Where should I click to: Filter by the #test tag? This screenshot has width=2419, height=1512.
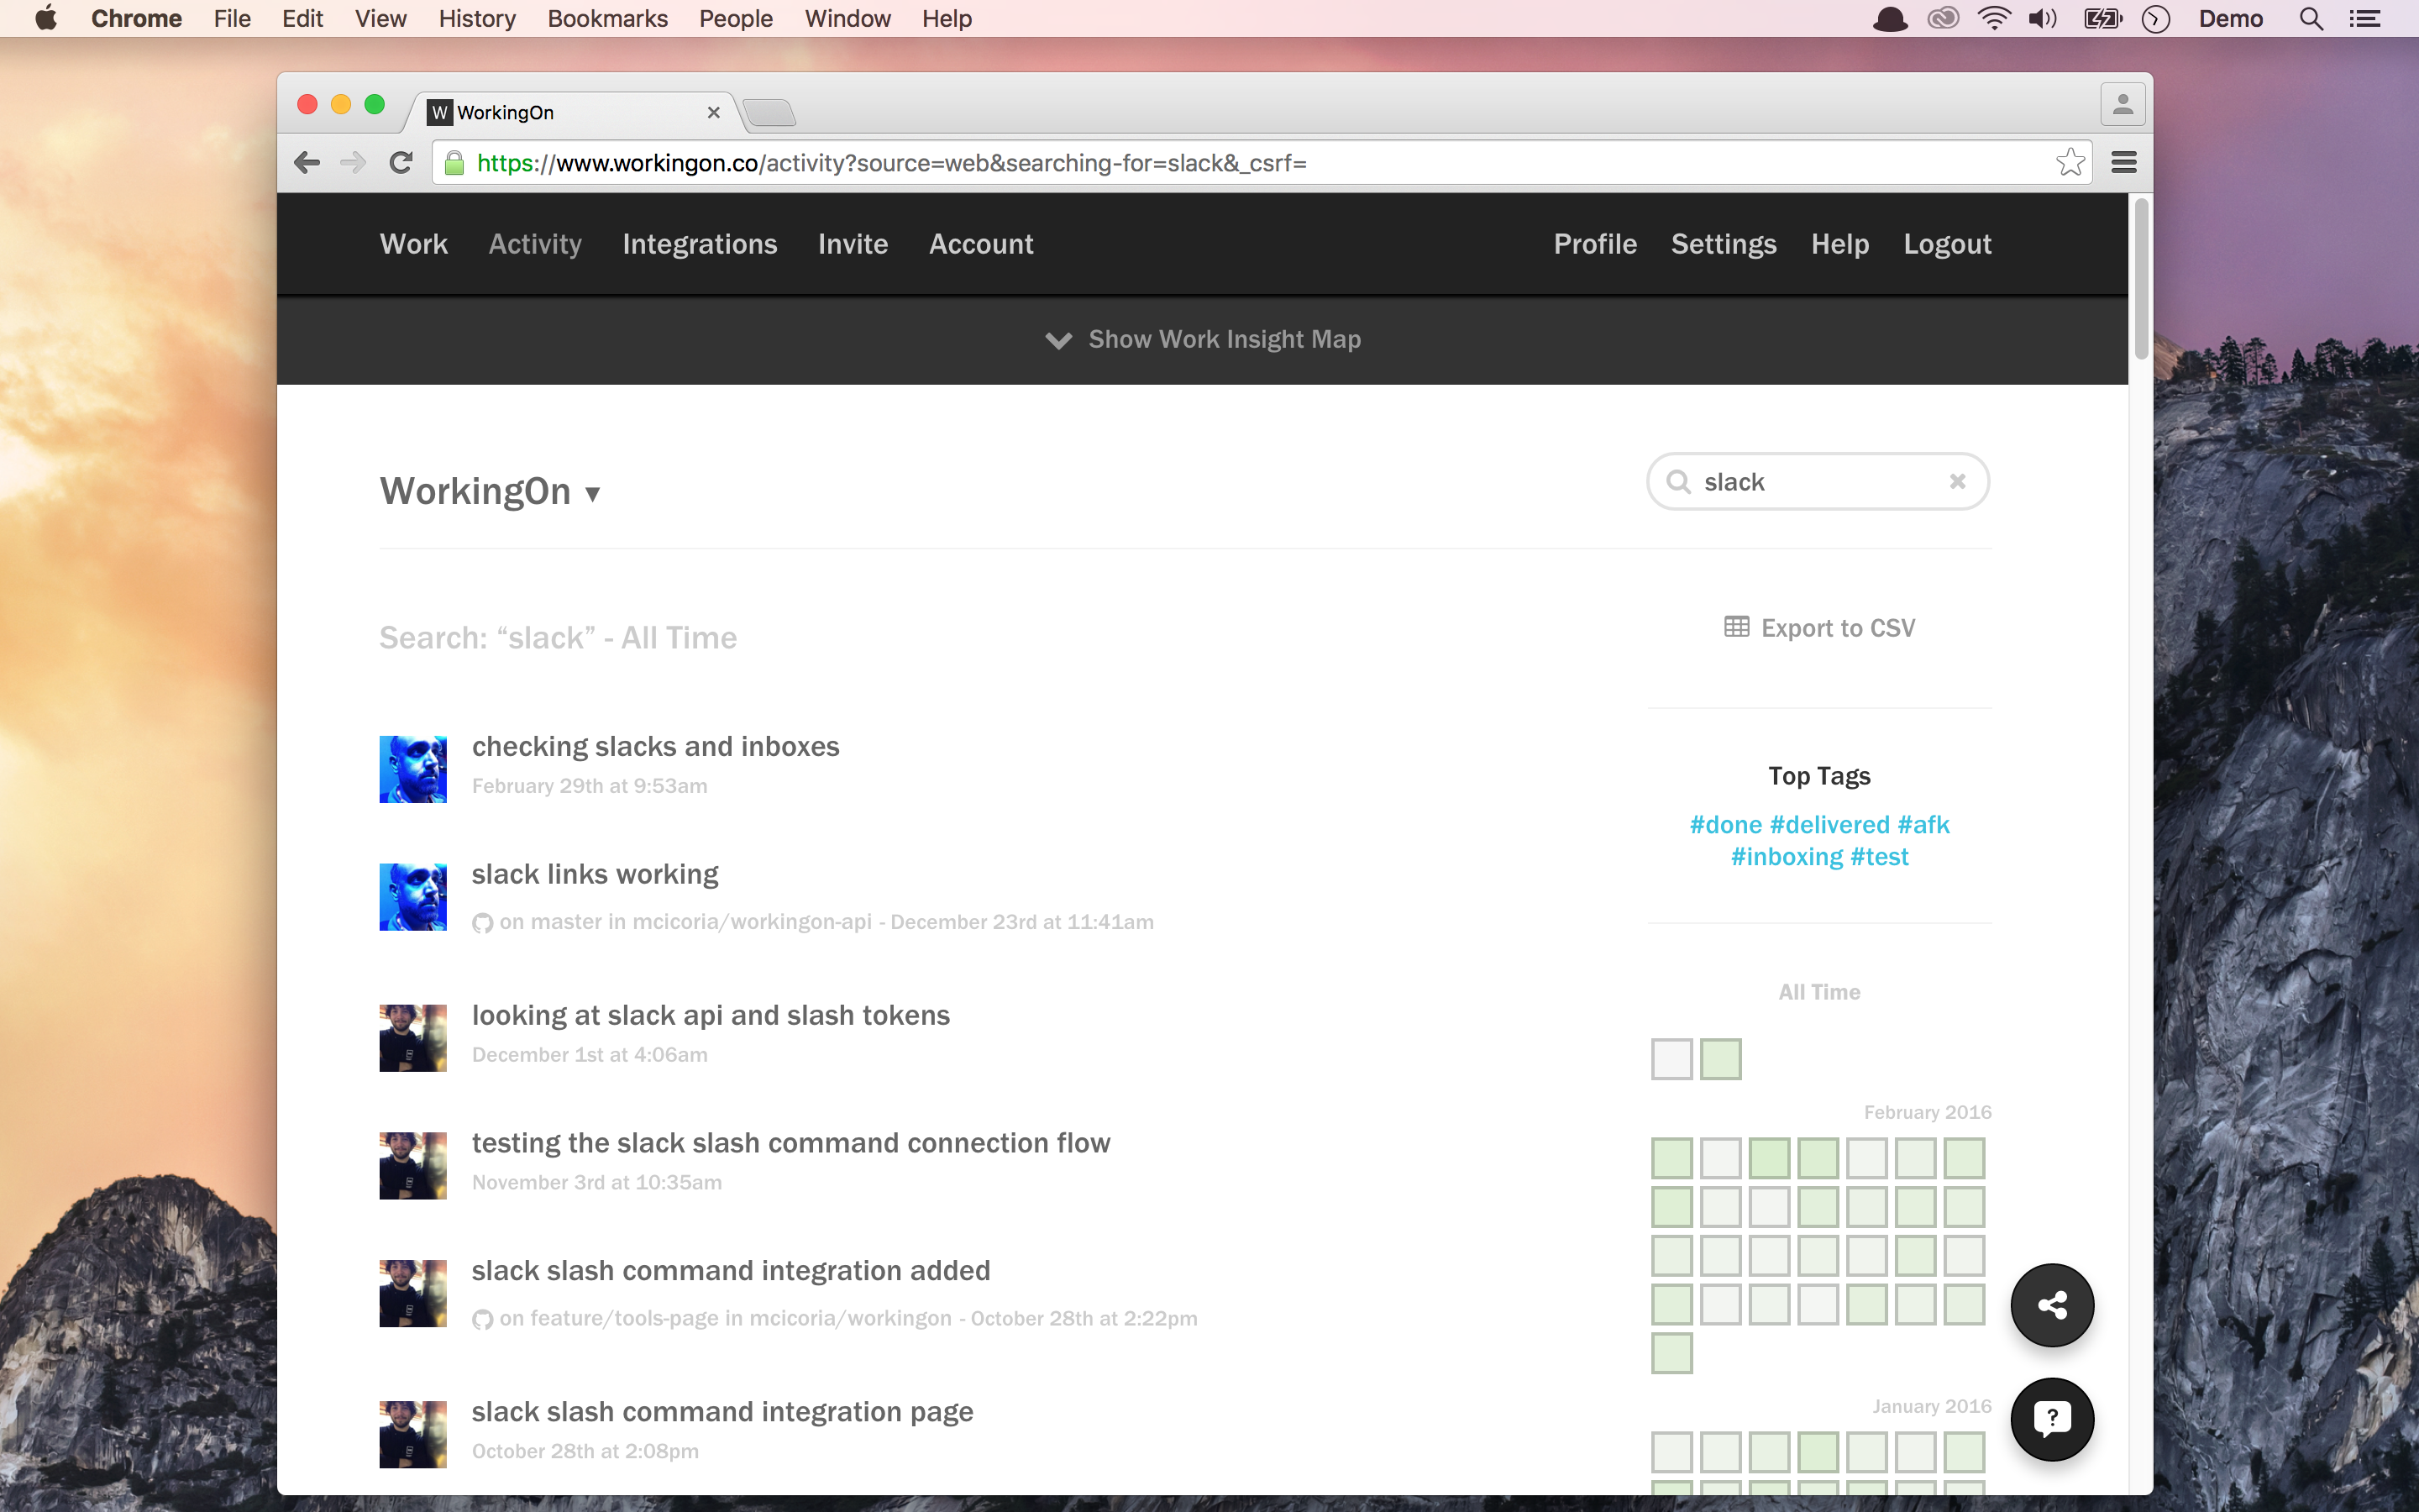click(x=1879, y=857)
